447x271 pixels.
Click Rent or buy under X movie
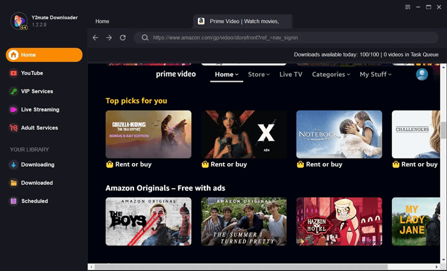(x=224, y=165)
